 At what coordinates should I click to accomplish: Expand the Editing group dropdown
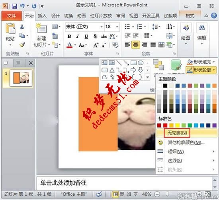[202, 44]
